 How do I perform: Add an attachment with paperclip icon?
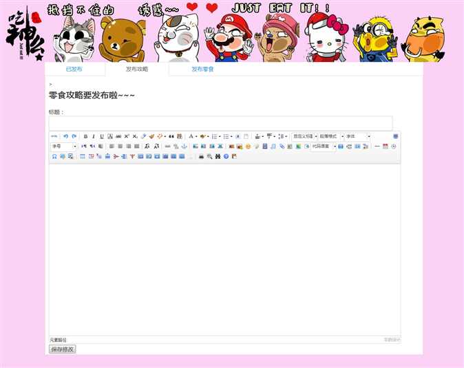point(282,147)
